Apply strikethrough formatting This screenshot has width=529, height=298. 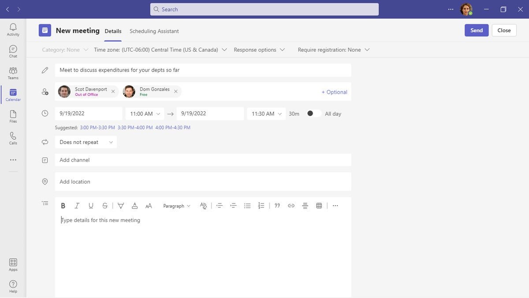[x=105, y=206]
